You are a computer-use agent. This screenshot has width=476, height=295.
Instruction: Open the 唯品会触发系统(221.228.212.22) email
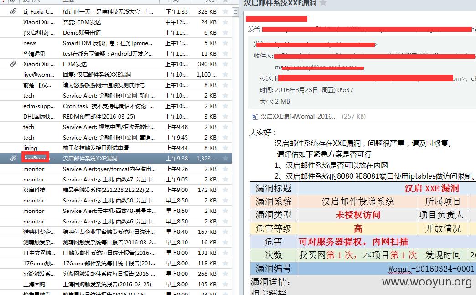click(x=116, y=190)
